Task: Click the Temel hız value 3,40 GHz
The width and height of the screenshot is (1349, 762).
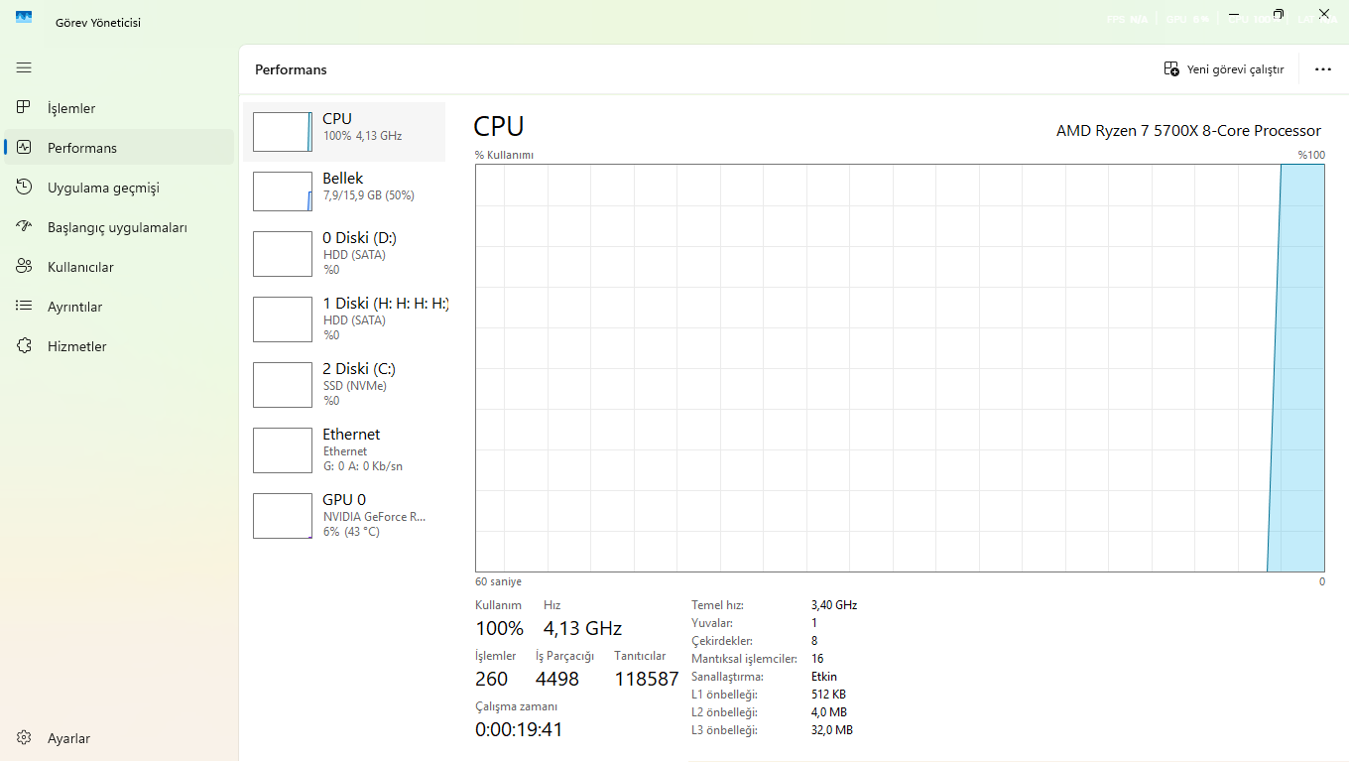Action: click(834, 604)
